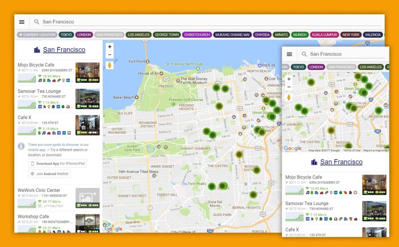View Samovar Tea Lounge photo in large window
This screenshot has height=247, width=399.
click(x=88, y=99)
